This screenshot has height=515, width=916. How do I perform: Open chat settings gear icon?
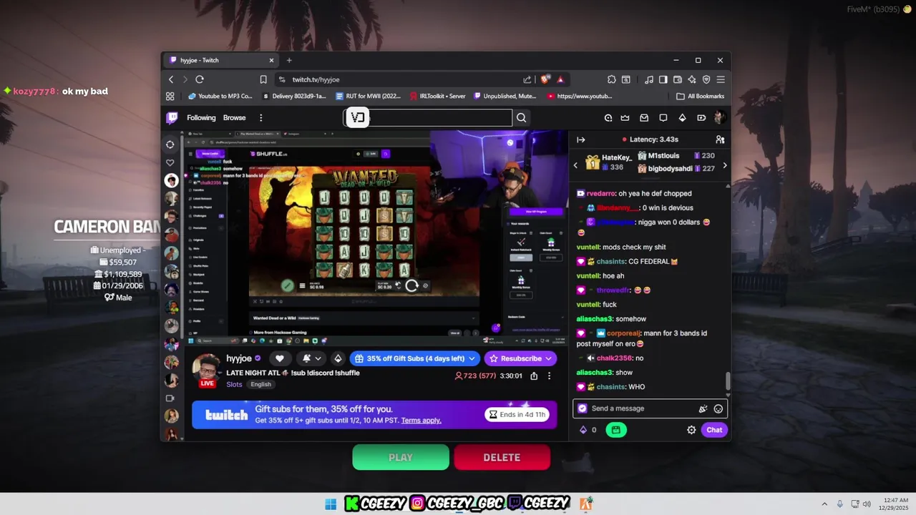click(691, 430)
